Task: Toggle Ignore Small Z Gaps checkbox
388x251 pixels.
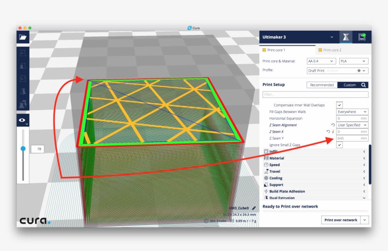Action: click(339, 145)
